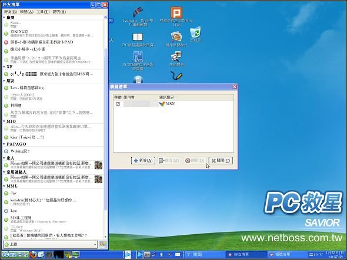Click the PC救星 開始 start button

point(15,255)
